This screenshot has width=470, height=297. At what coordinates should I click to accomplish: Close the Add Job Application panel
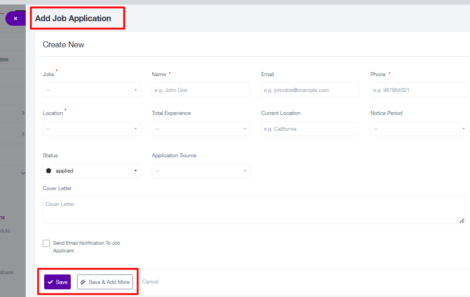15,18
